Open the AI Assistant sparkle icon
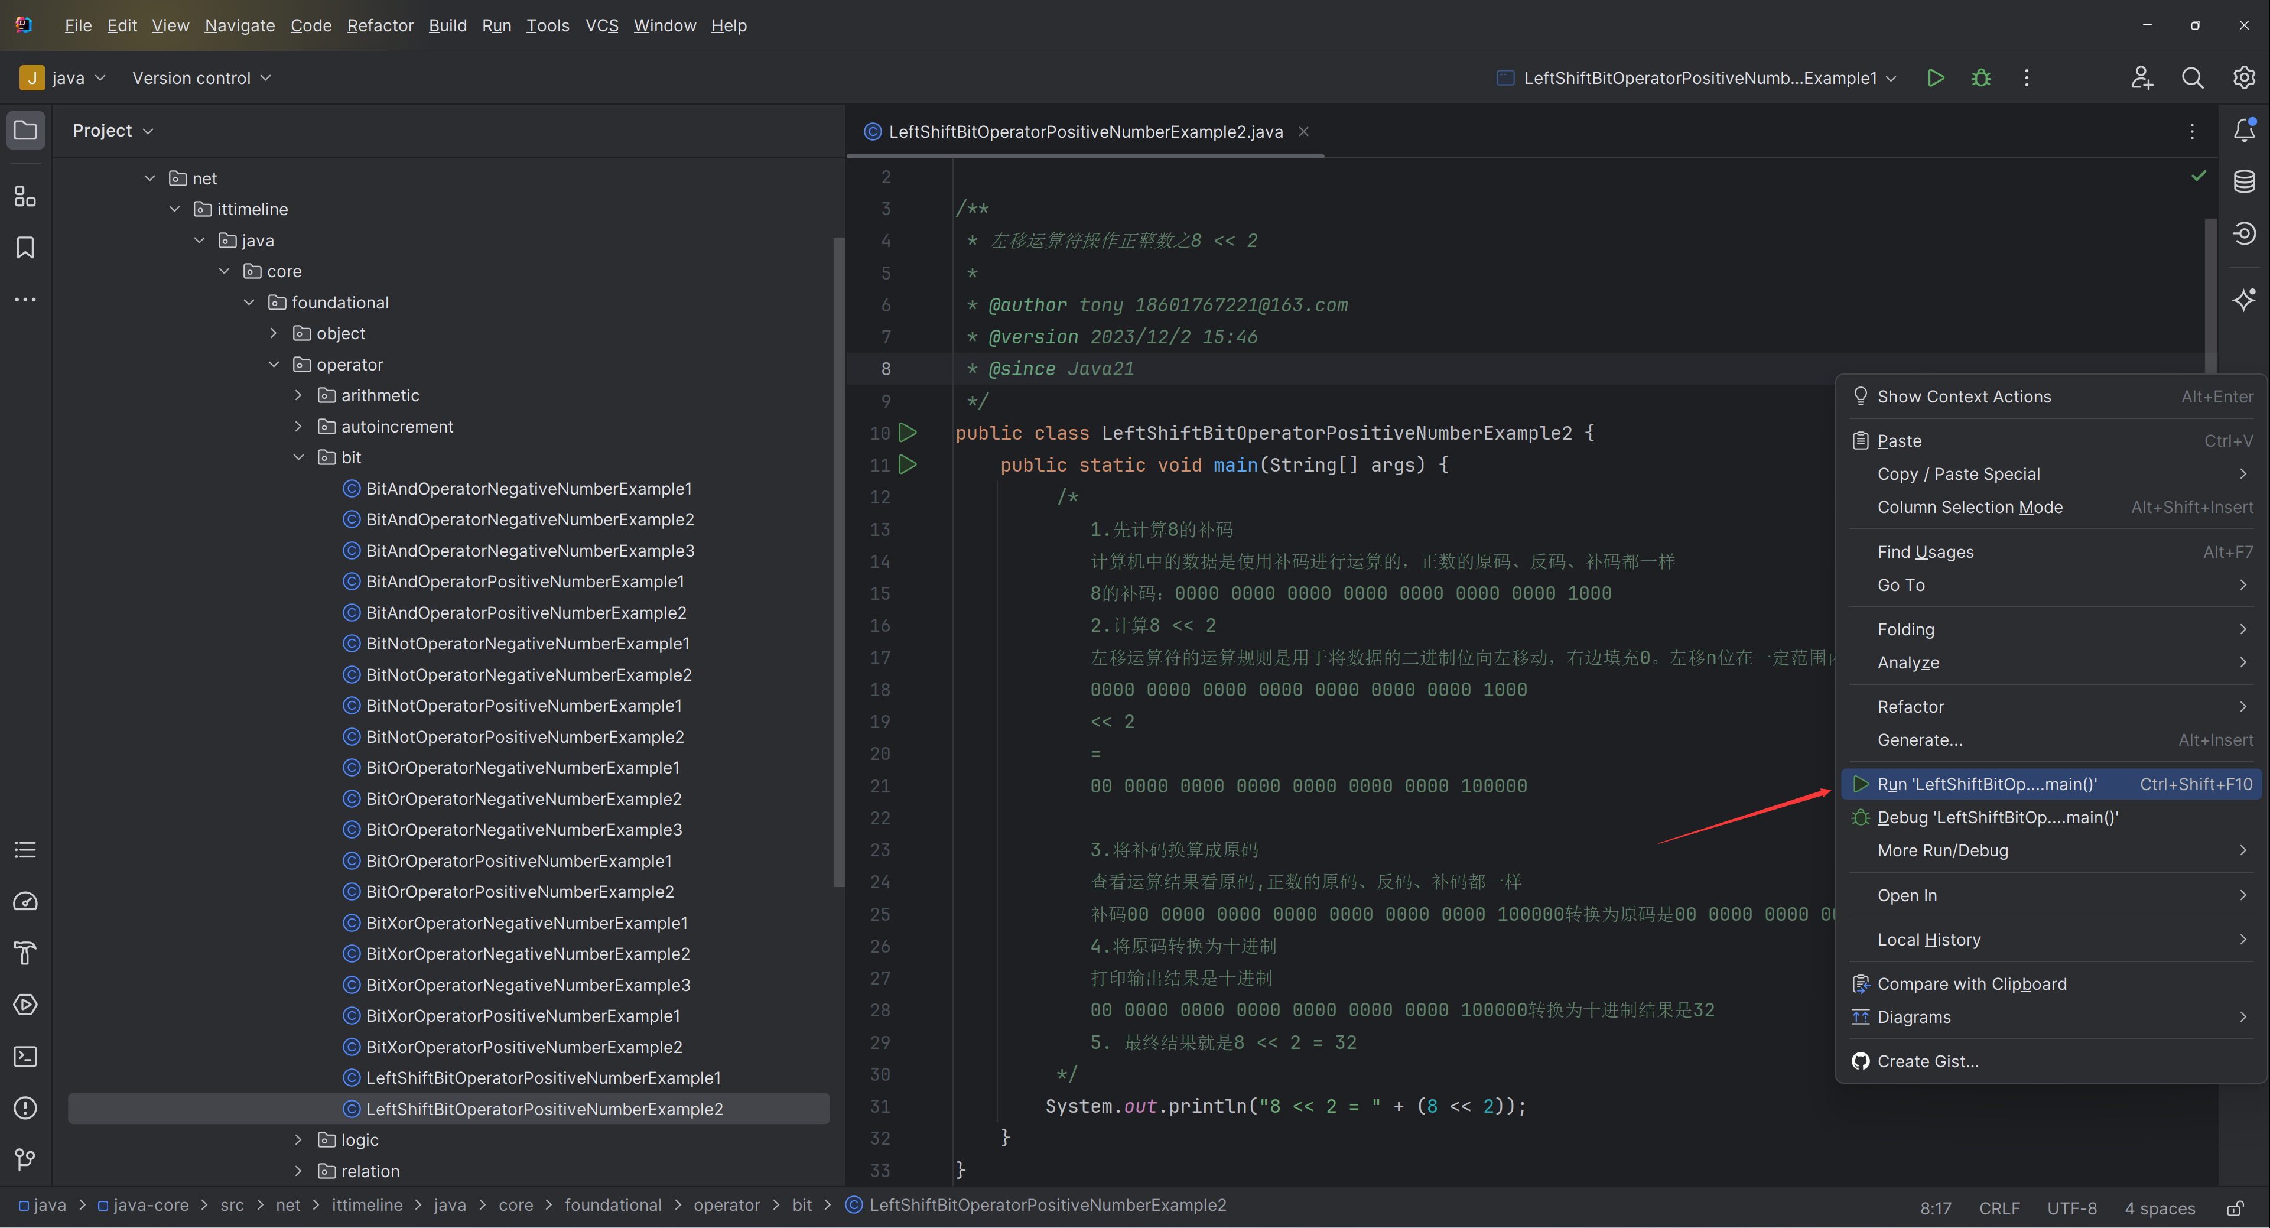The width and height of the screenshot is (2270, 1228). click(x=2243, y=300)
